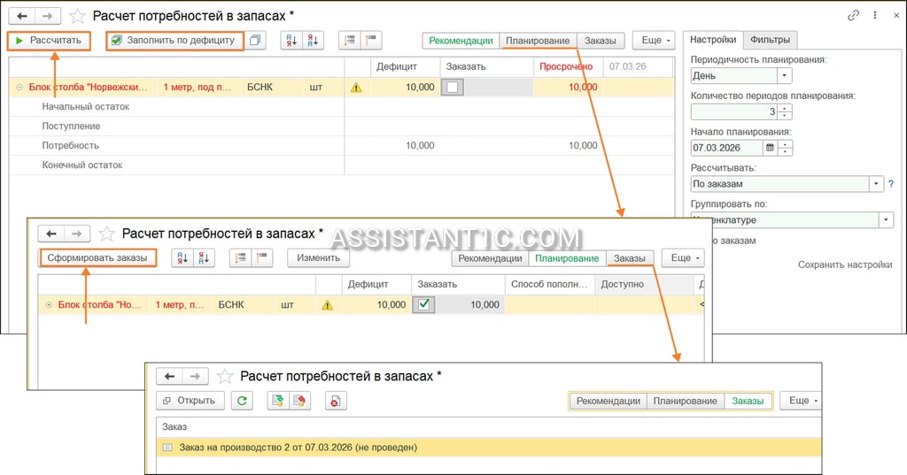This screenshot has height=475, width=907.
Task: Open Еще menu in the window with Рассчитать
Action: (x=655, y=41)
